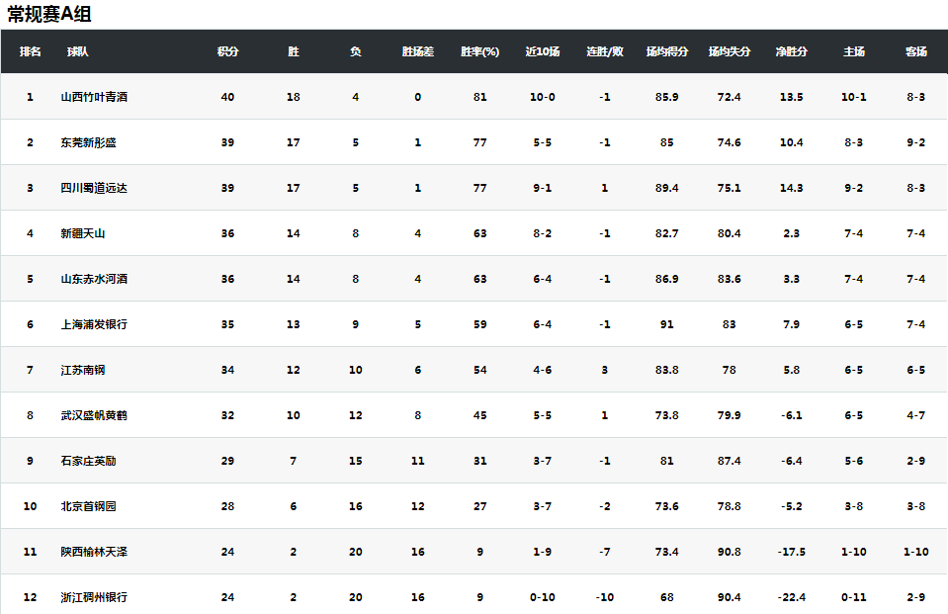The height and width of the screenshot is (614, 948).
Task: Open the 新疆天山 team entry
Action: [x=82, y=233]
